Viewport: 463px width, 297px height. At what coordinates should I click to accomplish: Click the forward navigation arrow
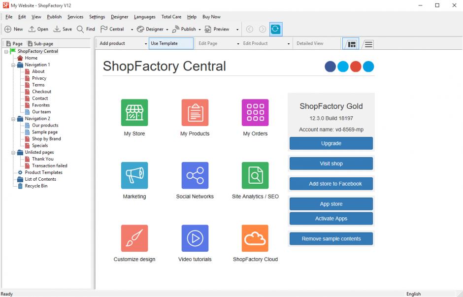click(263, 29)
